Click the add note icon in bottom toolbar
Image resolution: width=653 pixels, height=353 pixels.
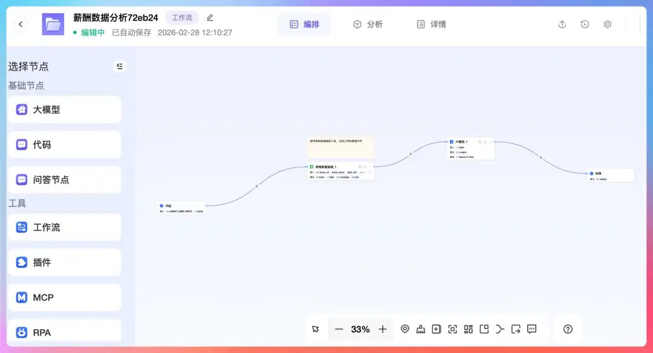point(437,329)
